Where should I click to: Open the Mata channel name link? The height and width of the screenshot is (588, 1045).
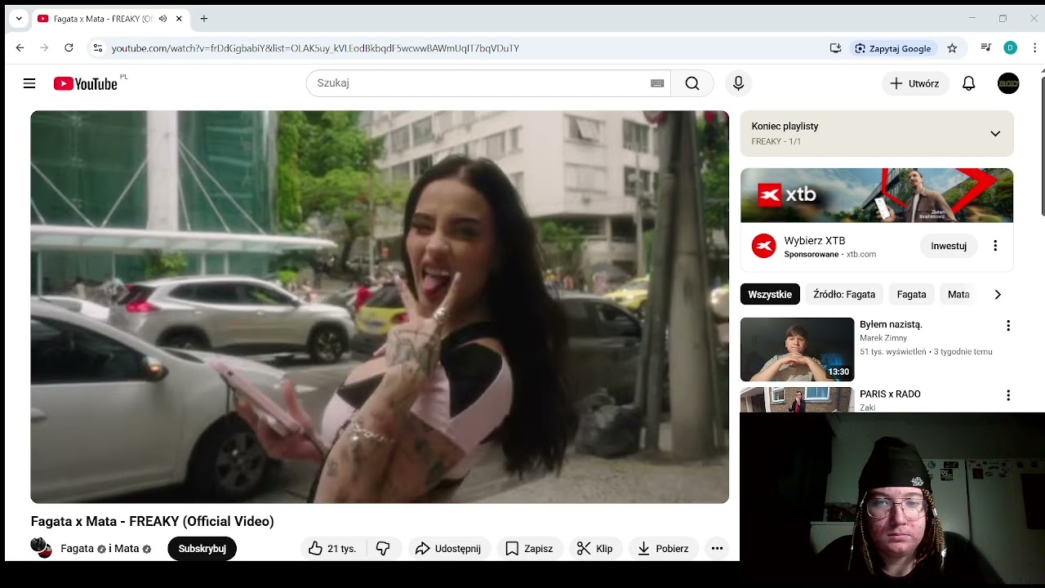click(127, 549)
